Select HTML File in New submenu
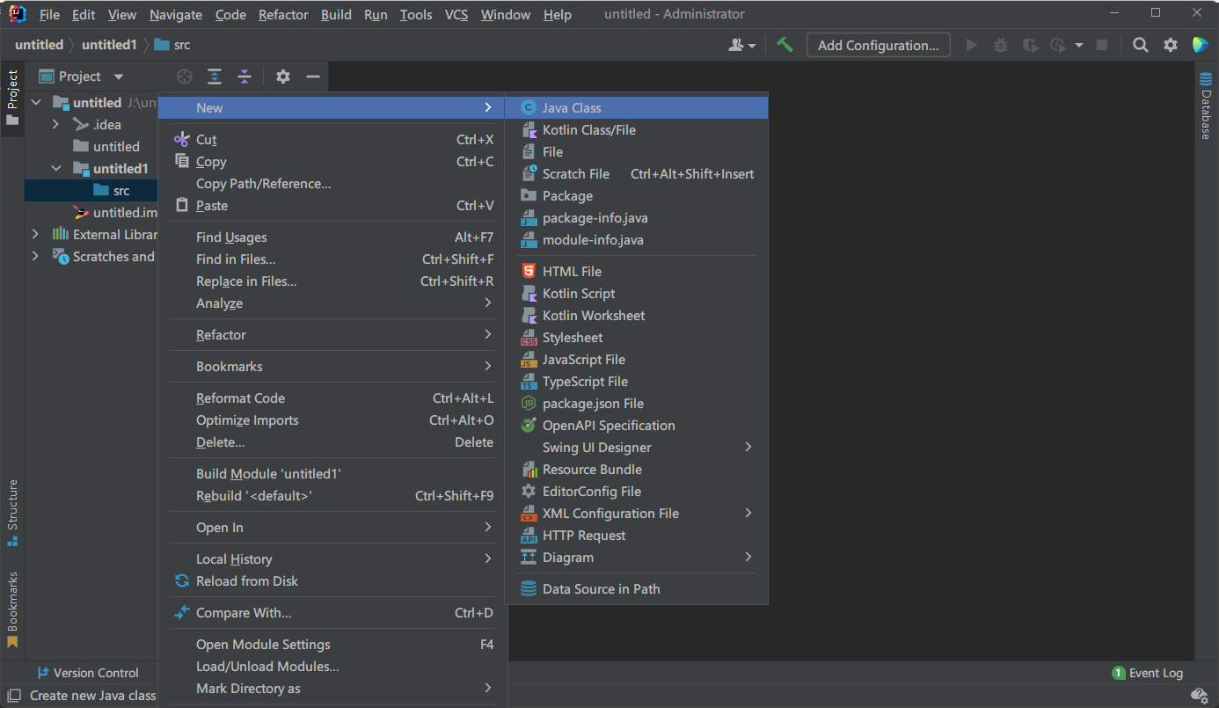 572,271
